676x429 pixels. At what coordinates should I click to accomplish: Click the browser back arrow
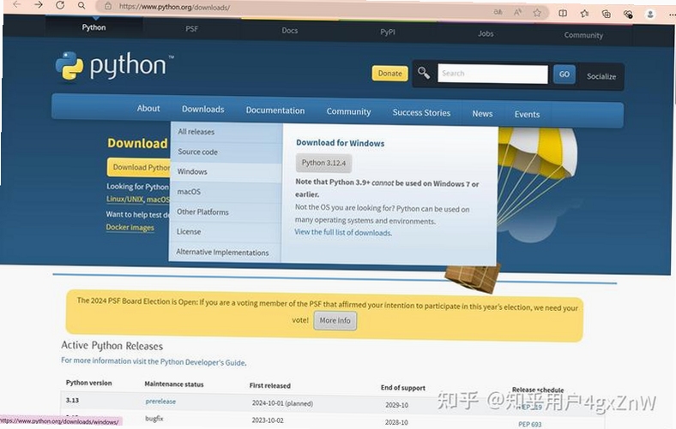coord(16,5)
